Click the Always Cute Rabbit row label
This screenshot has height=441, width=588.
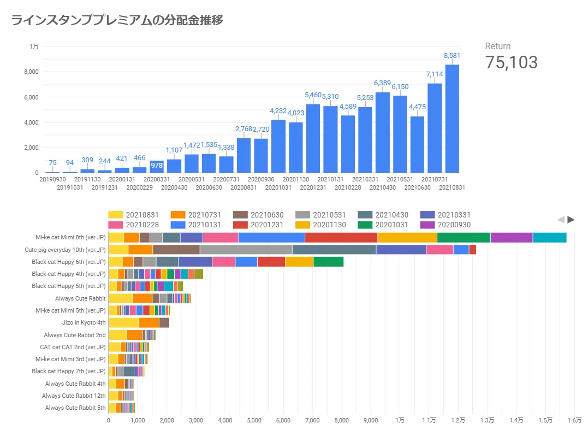pyautogui.click(x=80, y=298)
